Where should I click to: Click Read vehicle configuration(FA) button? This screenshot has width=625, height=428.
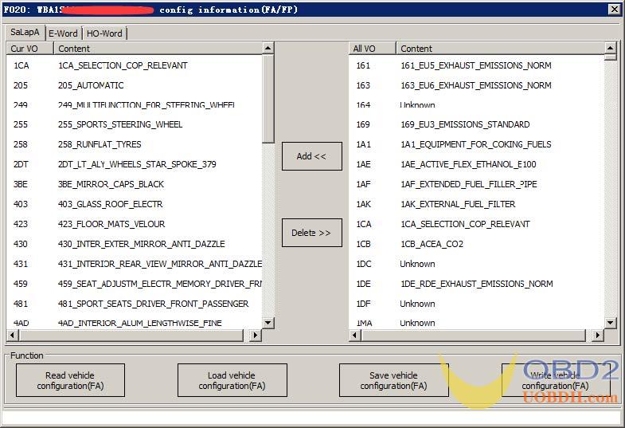(x=70, y=380)
